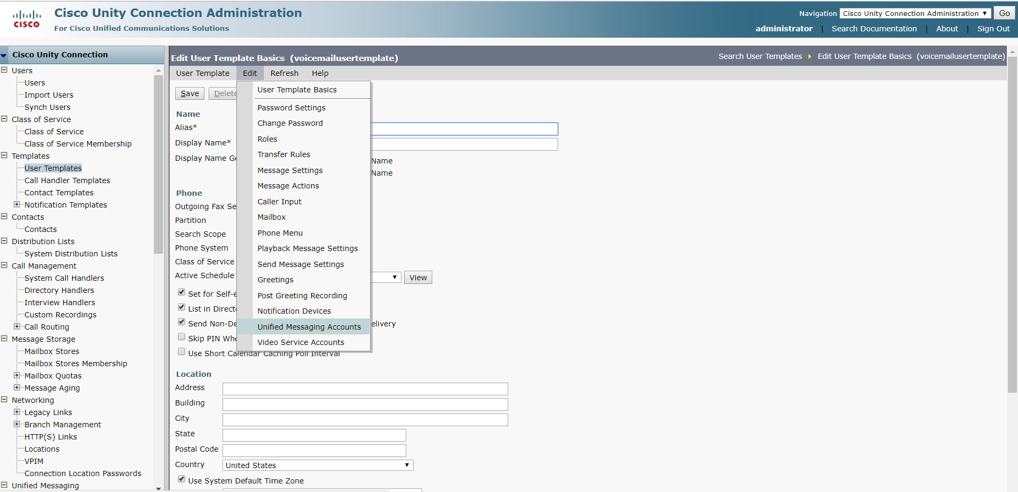Click the Postal Code input field
Viewport: 1018px width, 492px height.
(314, 451)
